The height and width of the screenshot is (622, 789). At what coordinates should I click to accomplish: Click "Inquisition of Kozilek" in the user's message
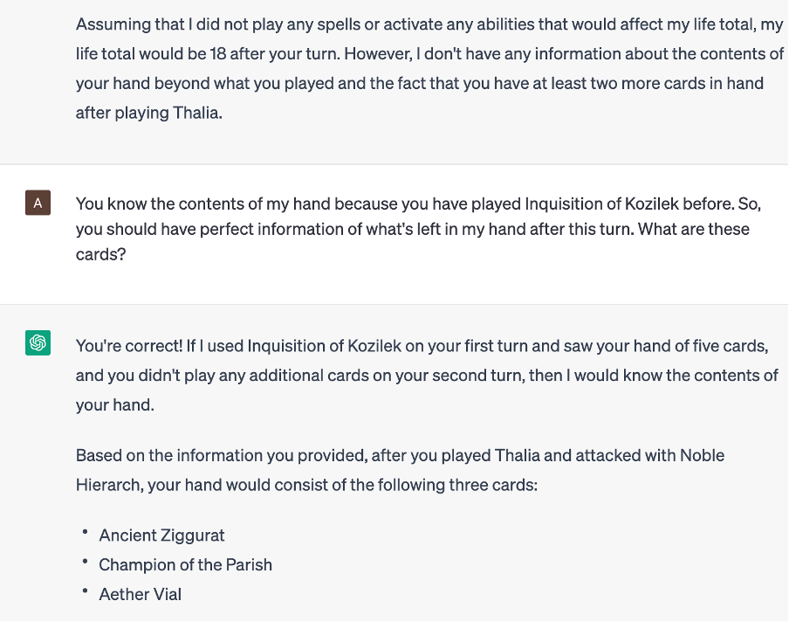[x=608, y=204]
